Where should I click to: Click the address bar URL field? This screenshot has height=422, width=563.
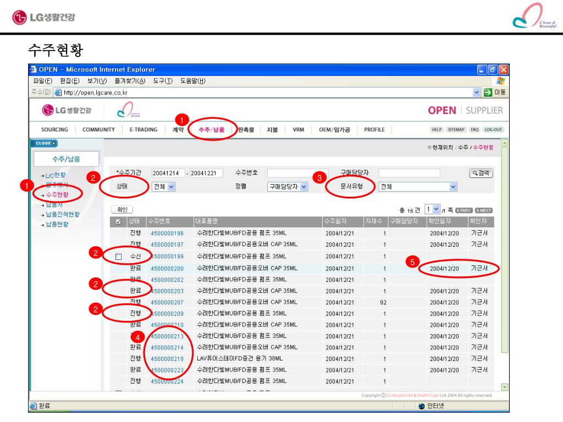(268, 92)
